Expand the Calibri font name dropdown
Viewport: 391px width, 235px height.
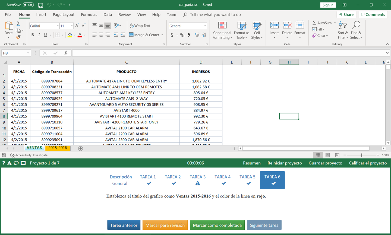[x=58, y=26]
